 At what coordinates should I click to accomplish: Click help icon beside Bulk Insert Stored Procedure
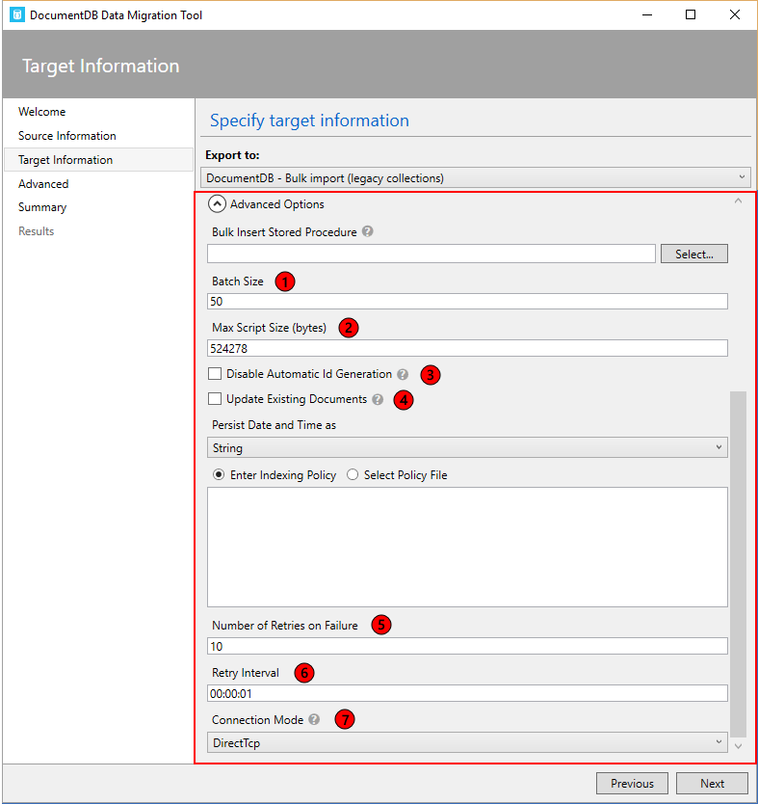tap(368, 231)
